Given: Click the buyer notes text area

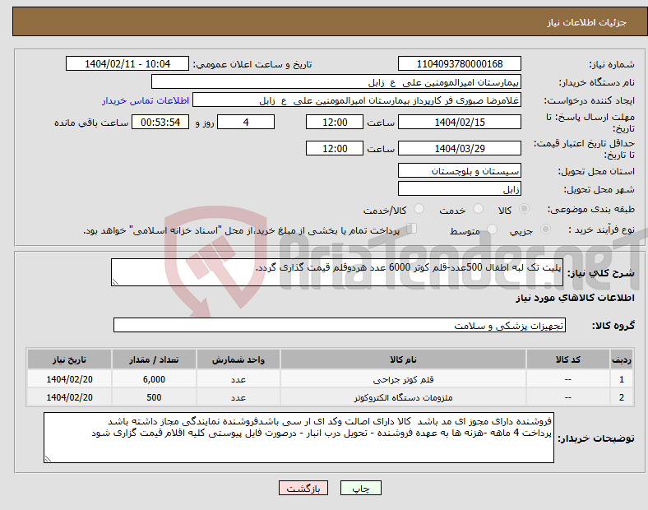Looking at the screenshot, I should (299, 438).
